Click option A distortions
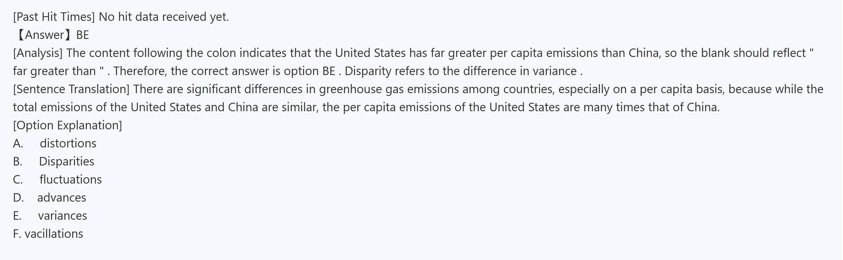The width and height of the screenshot is (843, 260). [68, 144]
